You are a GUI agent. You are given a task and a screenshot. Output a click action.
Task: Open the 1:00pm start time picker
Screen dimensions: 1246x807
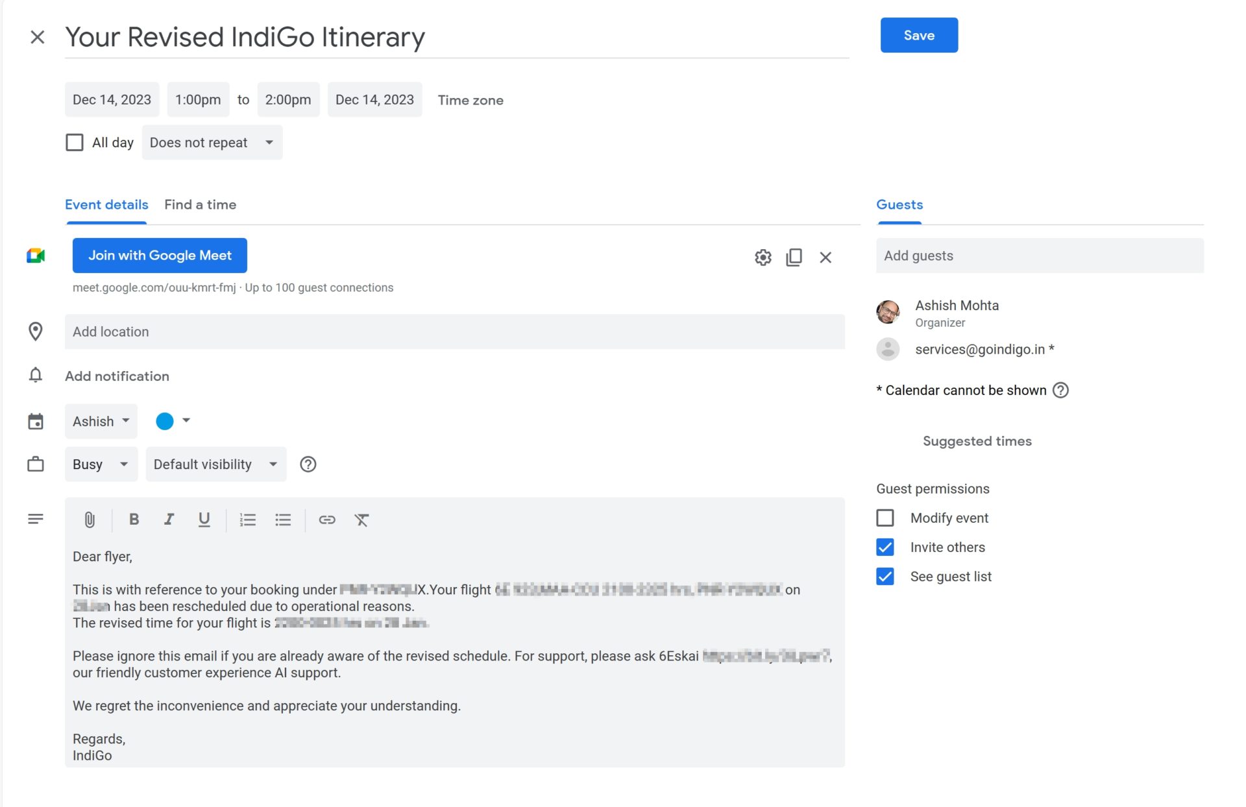[x=198, y=99]
